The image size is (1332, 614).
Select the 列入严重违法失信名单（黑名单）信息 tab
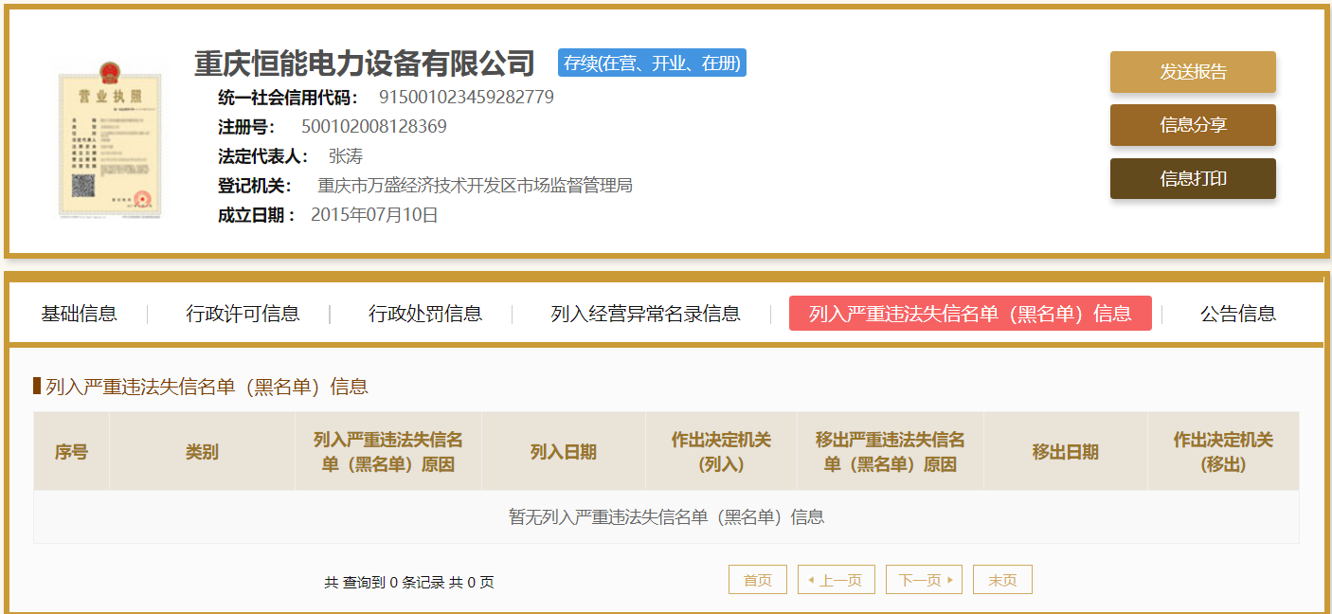(x=970, y=314)
